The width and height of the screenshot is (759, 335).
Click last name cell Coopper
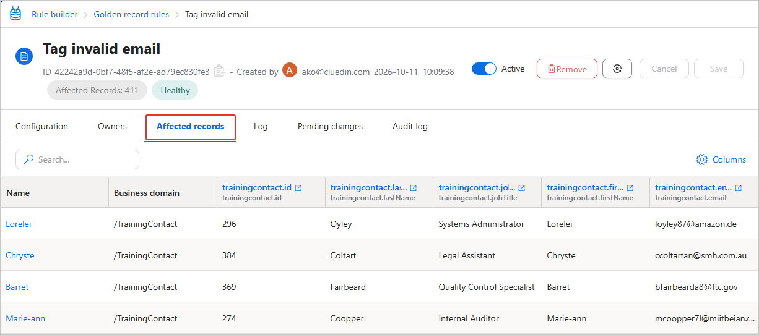click(x=347, y=318)
